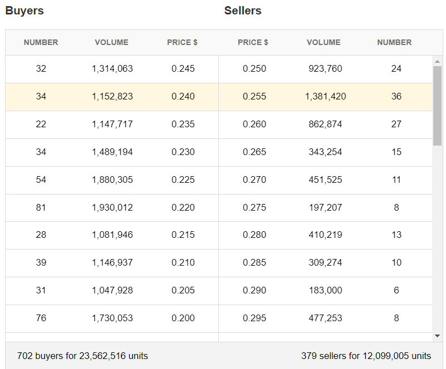Viewport: 446px width, 369px height.
Task: Select the Buyers VOLUME column header
Action: (x=111, y=42)
